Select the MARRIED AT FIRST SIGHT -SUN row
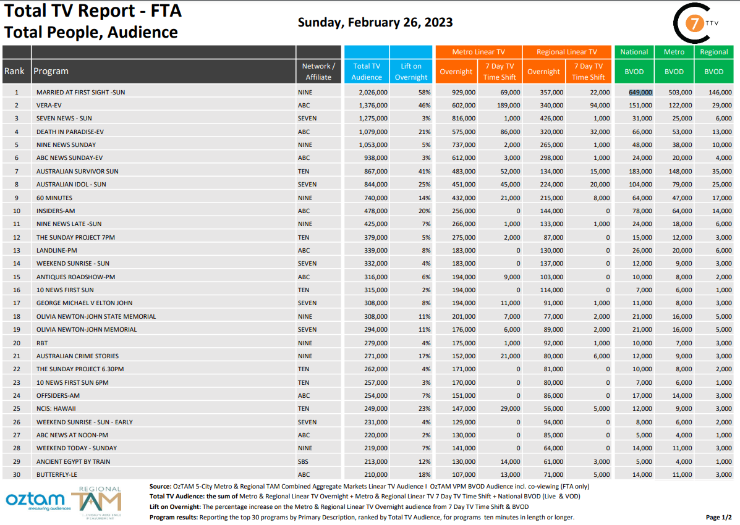Screen dimensions: 740x525 [x=368, y=93]
